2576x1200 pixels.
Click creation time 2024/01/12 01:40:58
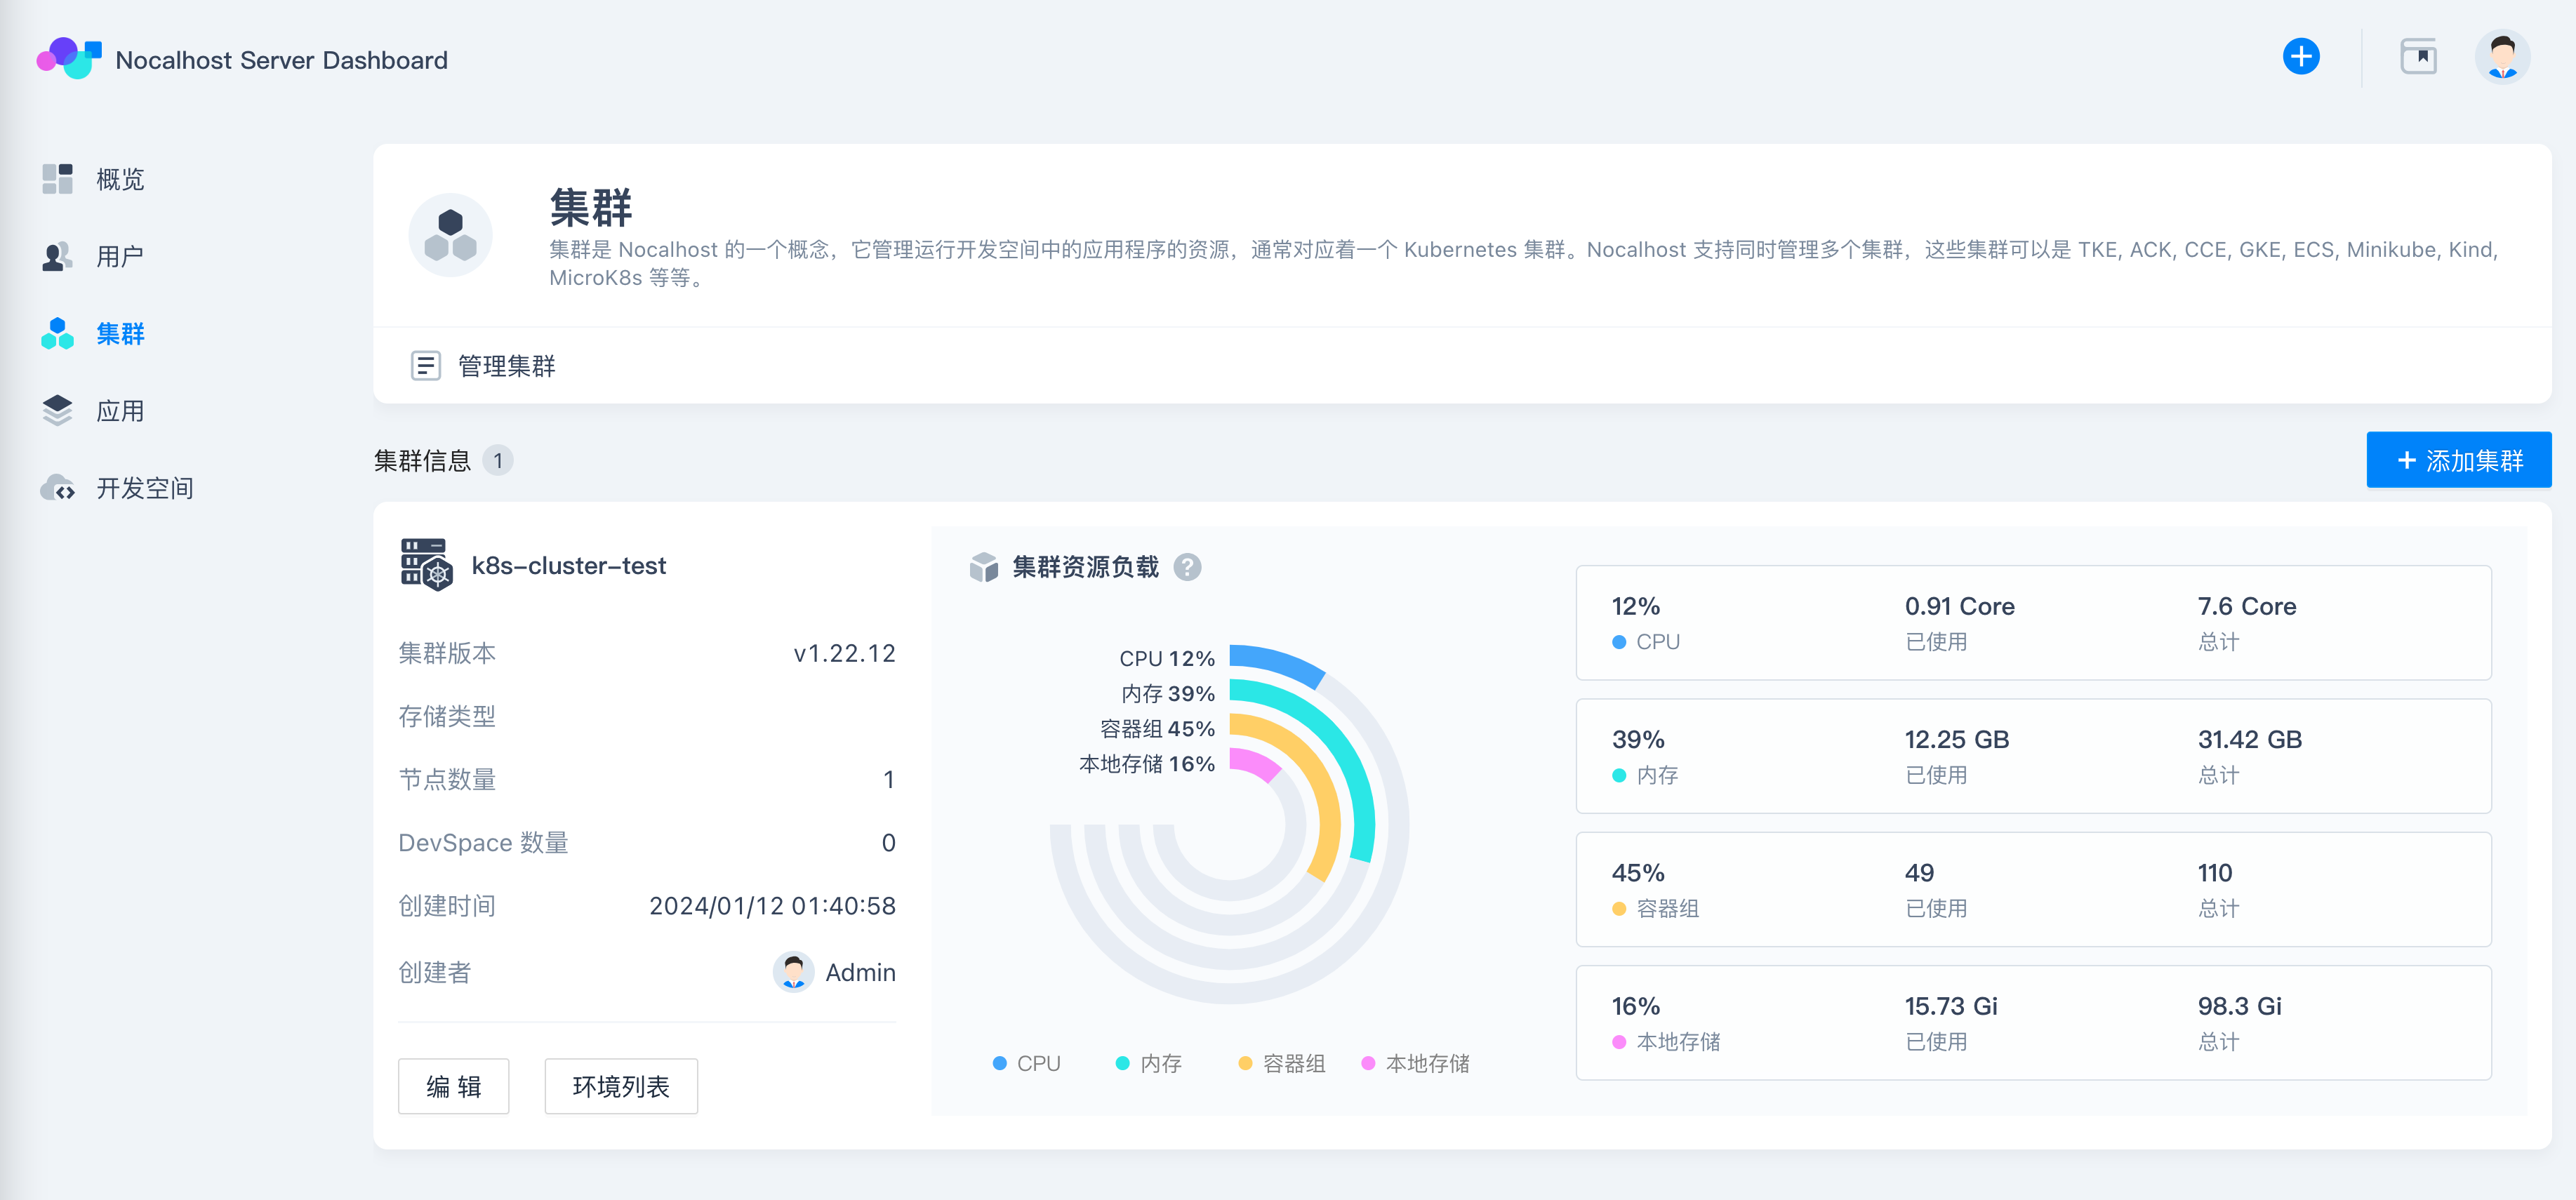[772, 906]
